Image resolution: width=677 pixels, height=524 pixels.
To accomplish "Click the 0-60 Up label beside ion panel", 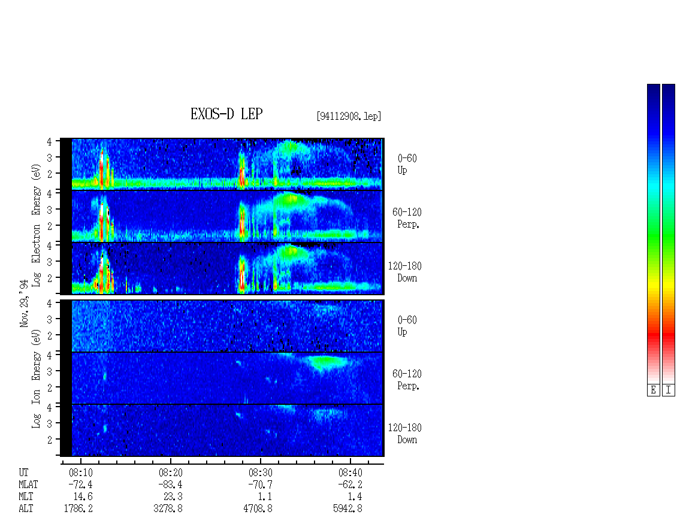I will click(x=407, y=326).
